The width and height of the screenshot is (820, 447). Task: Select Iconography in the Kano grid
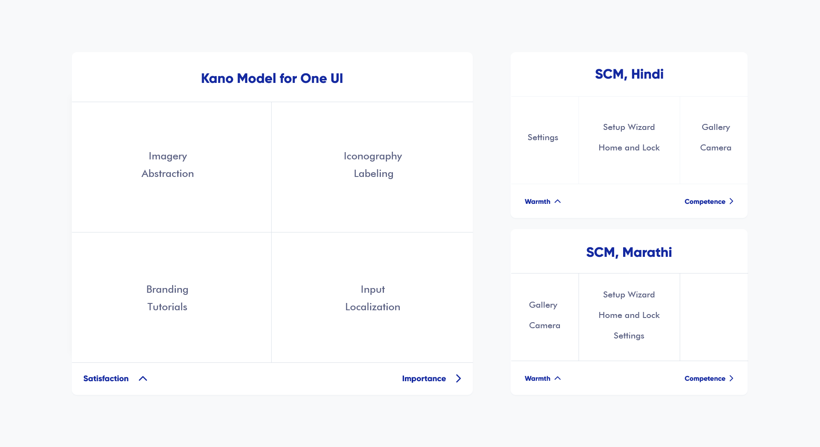[x=373, y=156]
